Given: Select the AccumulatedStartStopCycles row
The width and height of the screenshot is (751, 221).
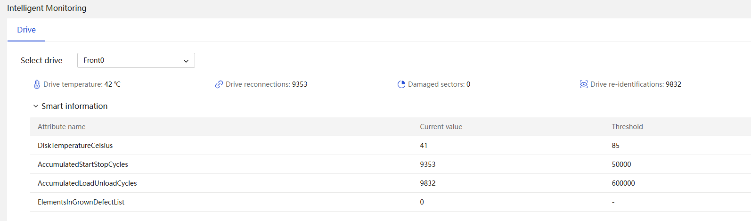Looking at the screenshot, I should tap(391, 164).
